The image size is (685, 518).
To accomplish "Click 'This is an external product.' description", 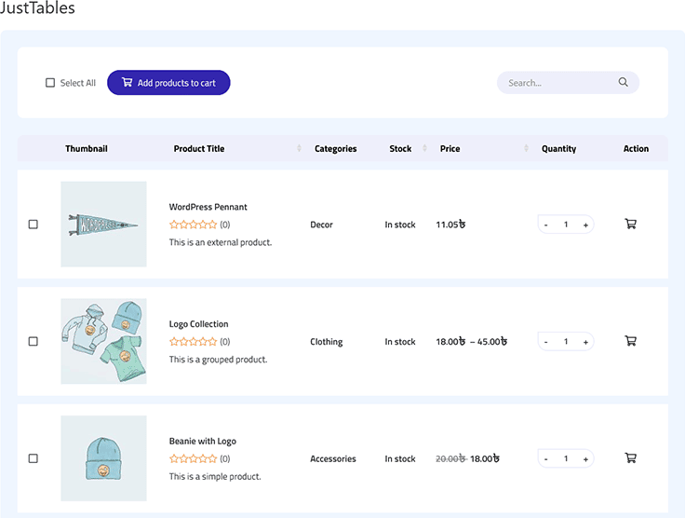I will [x=221, y=242].
